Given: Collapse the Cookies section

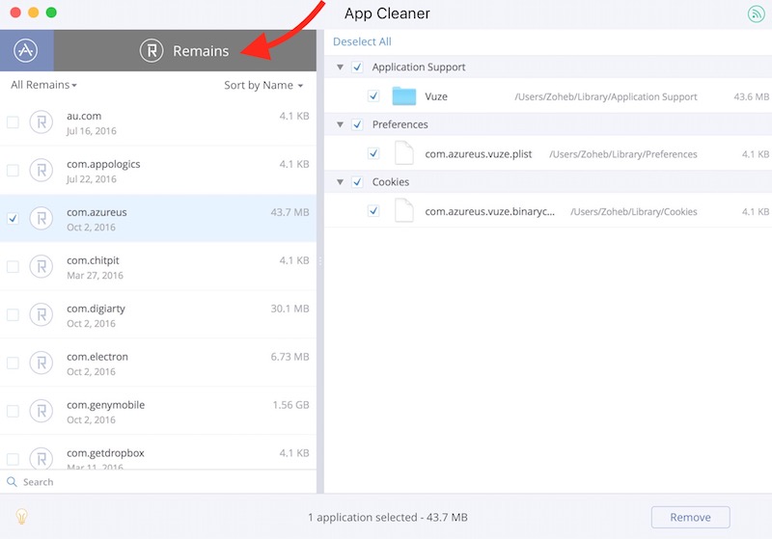Looking at the screenshot, I should (x=340, y=182).
